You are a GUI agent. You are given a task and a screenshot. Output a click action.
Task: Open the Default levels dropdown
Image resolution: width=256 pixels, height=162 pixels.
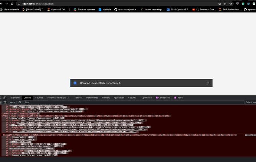tap(250, 102)
